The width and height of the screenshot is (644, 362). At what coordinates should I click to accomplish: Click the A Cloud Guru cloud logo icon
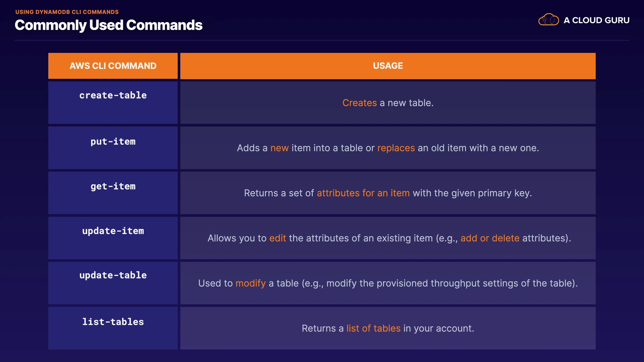coord(548,20)
